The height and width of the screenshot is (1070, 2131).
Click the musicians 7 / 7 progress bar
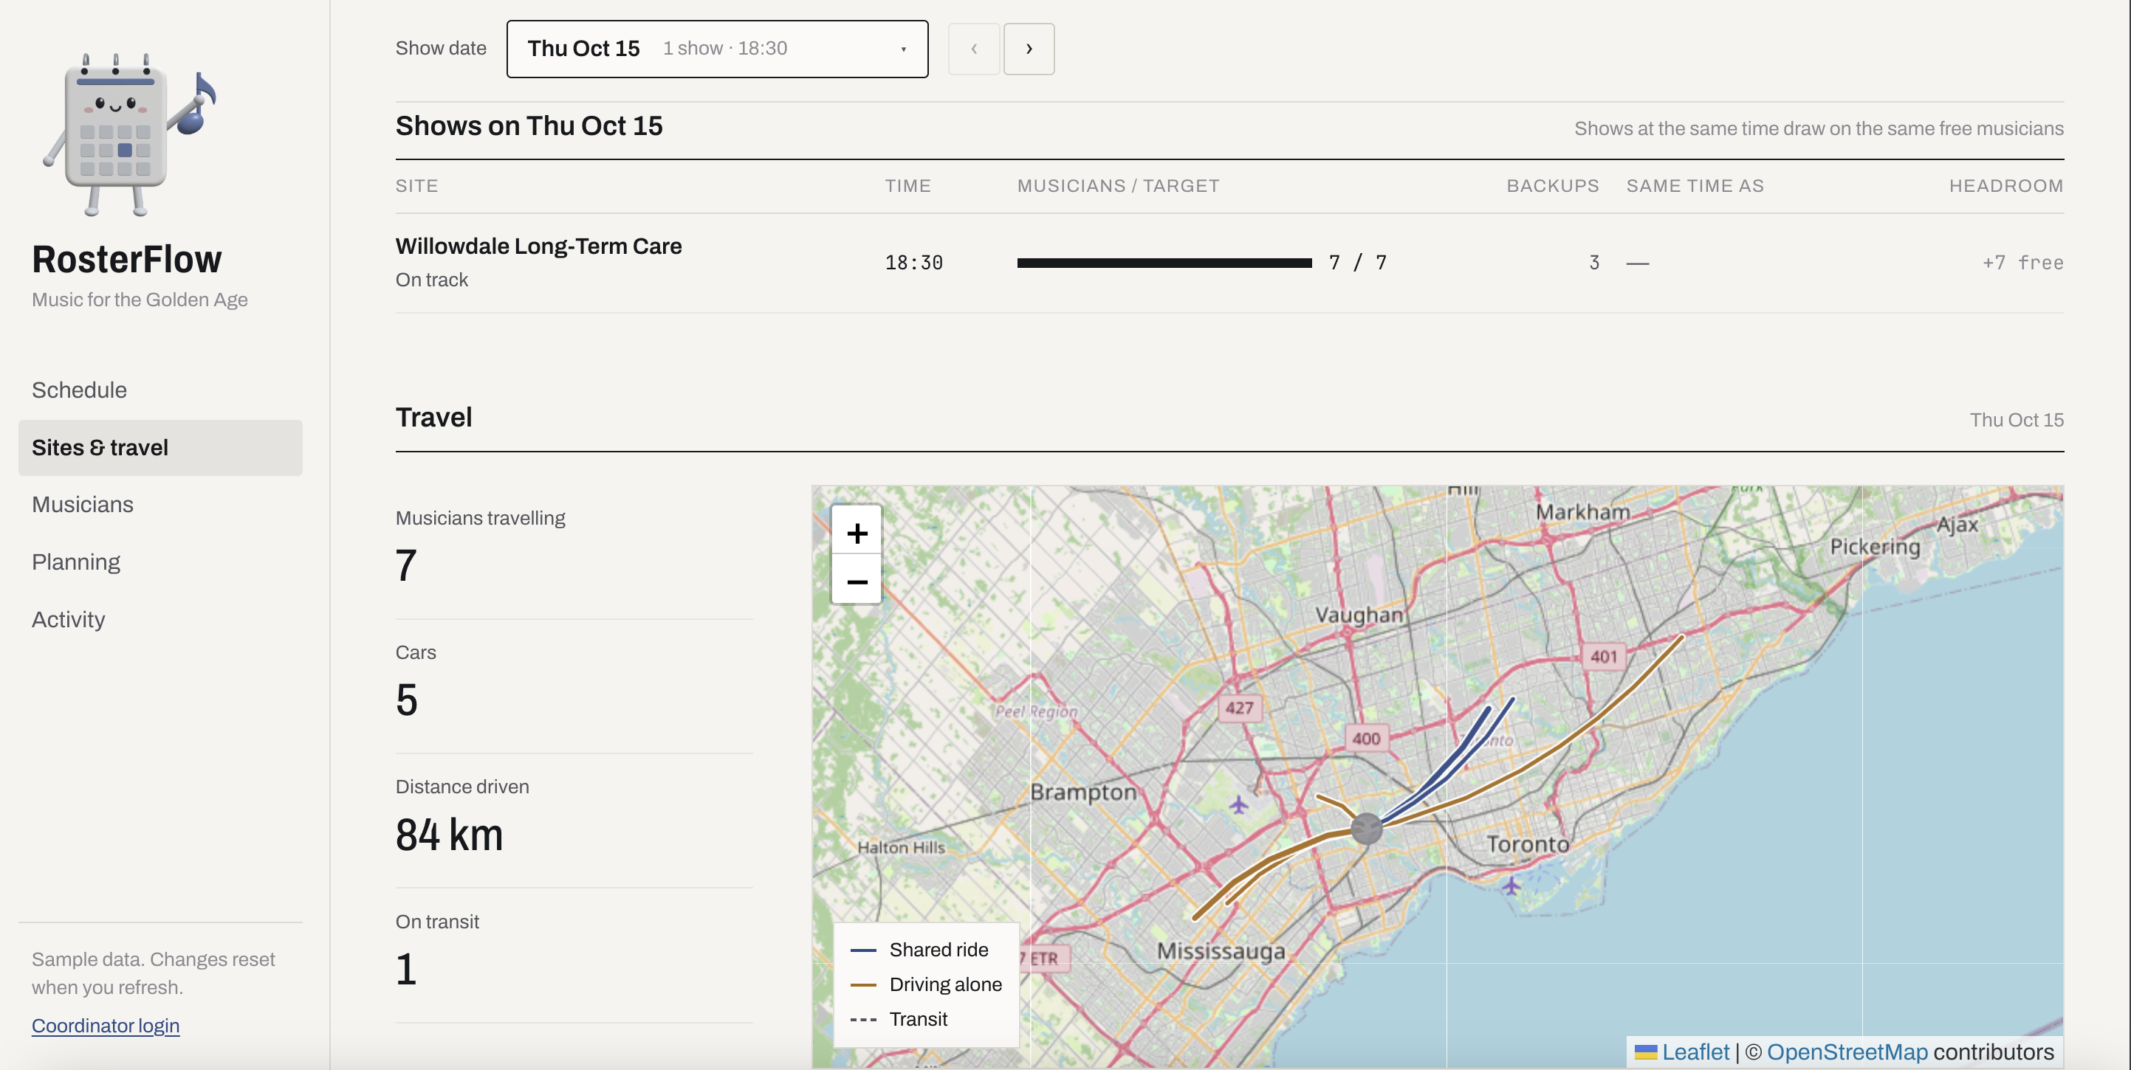(x=1164, y=263)
